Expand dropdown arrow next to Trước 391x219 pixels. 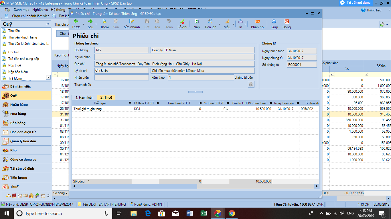click(83, 24)
